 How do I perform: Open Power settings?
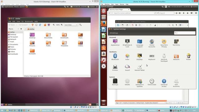point(188,57)
